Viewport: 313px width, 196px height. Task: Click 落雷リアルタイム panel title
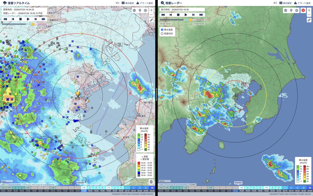19,3
